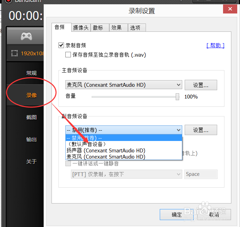
Task: Click 设置... button for secondary audio device
Action: click(201, 130)
